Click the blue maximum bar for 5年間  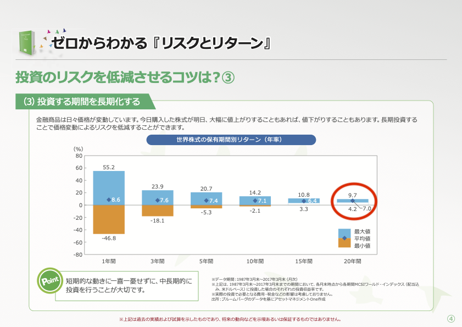206,198
